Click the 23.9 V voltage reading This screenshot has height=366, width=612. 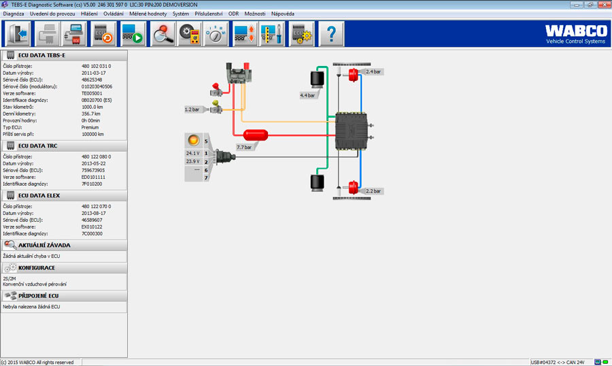(193, 161)
